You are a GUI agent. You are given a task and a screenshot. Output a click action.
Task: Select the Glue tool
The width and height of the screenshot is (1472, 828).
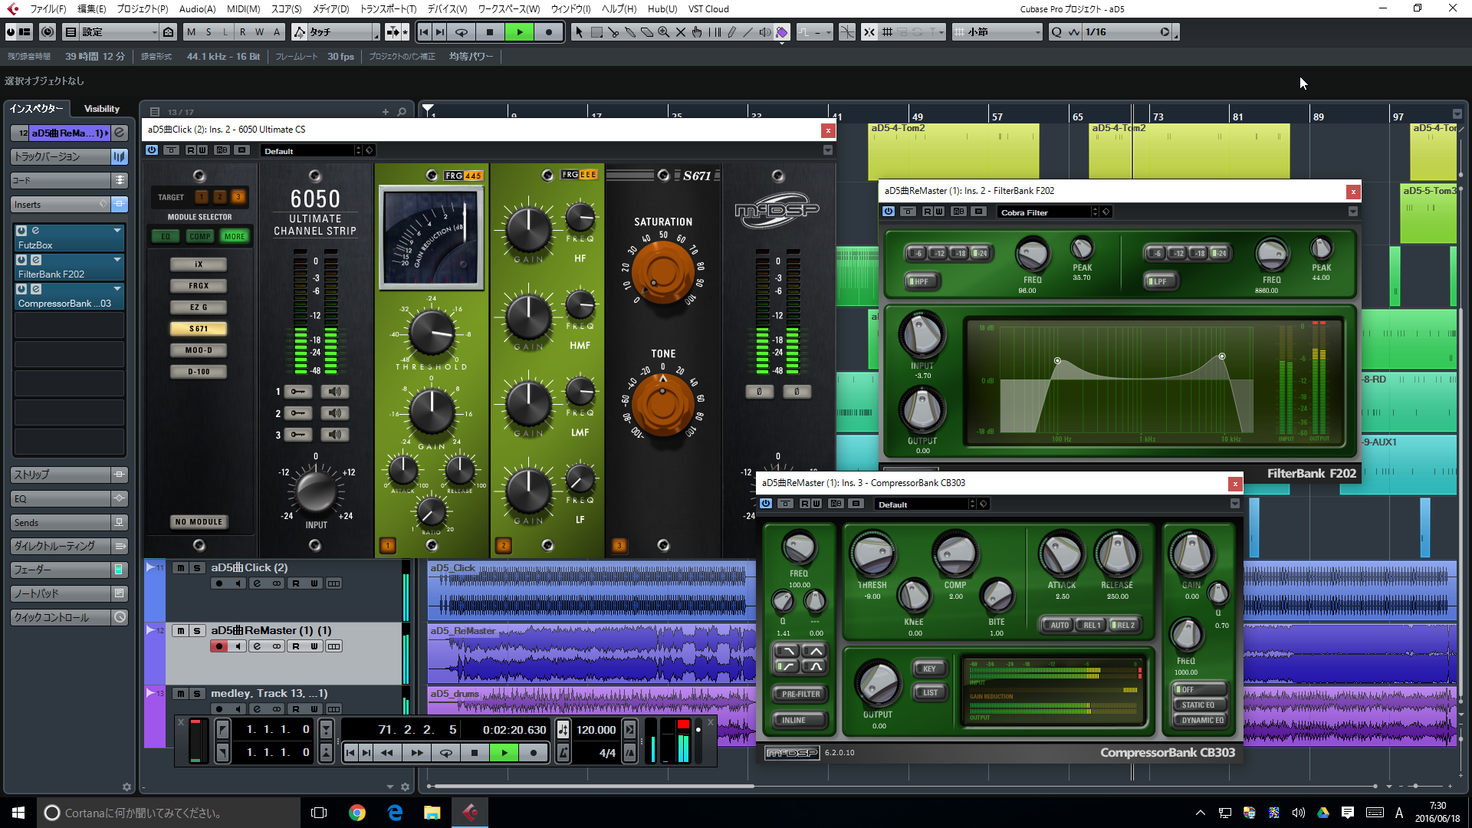629,32
